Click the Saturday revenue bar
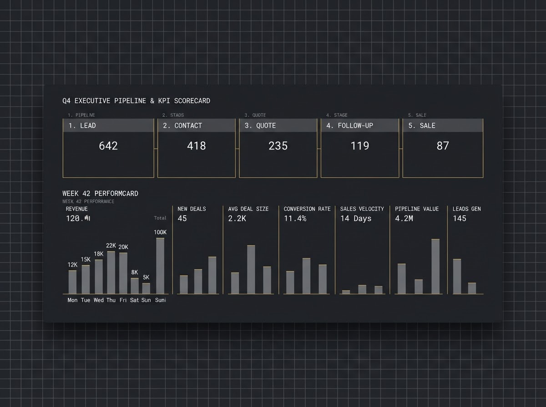The height and width of the screenshot is (407, 546). 135,286
